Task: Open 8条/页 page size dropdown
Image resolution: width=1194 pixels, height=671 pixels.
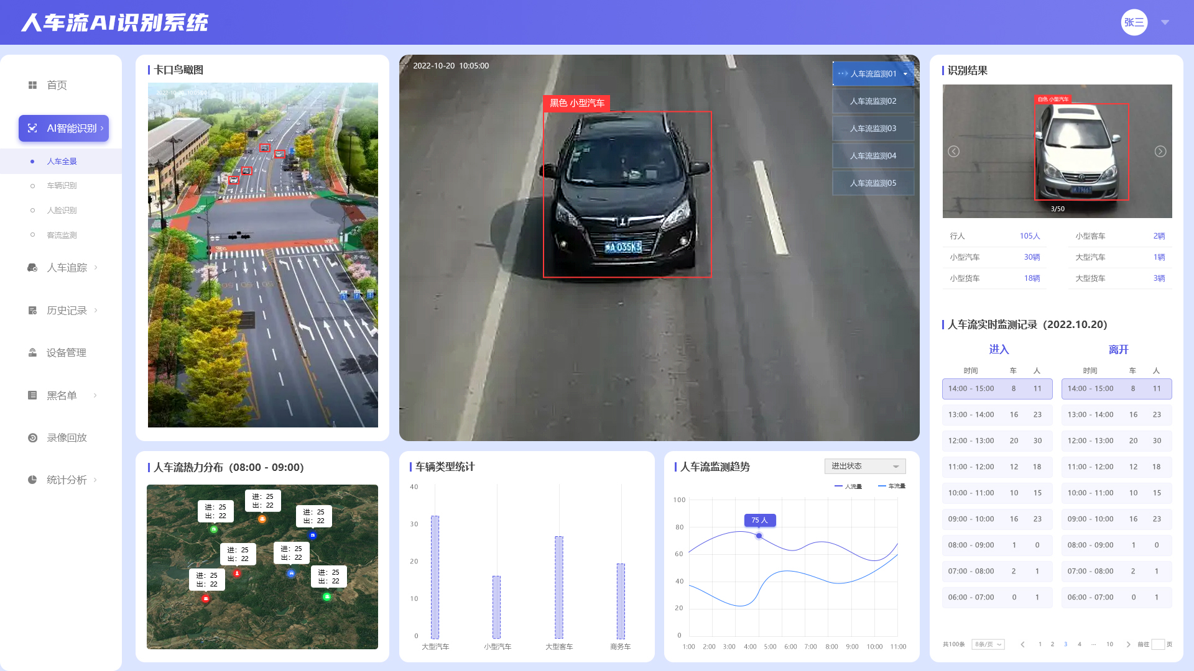Action: click(988, 644)
